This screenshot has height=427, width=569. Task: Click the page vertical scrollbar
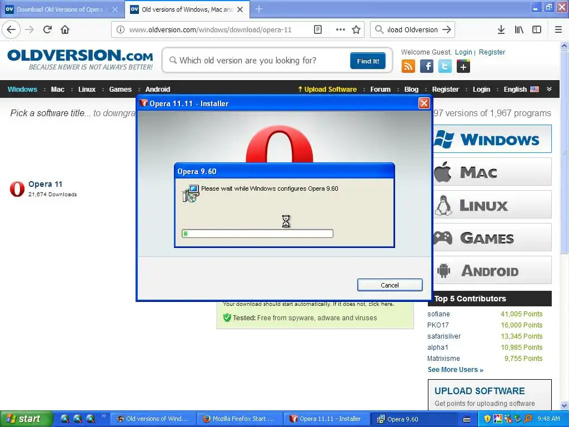(x=564, y=225)
